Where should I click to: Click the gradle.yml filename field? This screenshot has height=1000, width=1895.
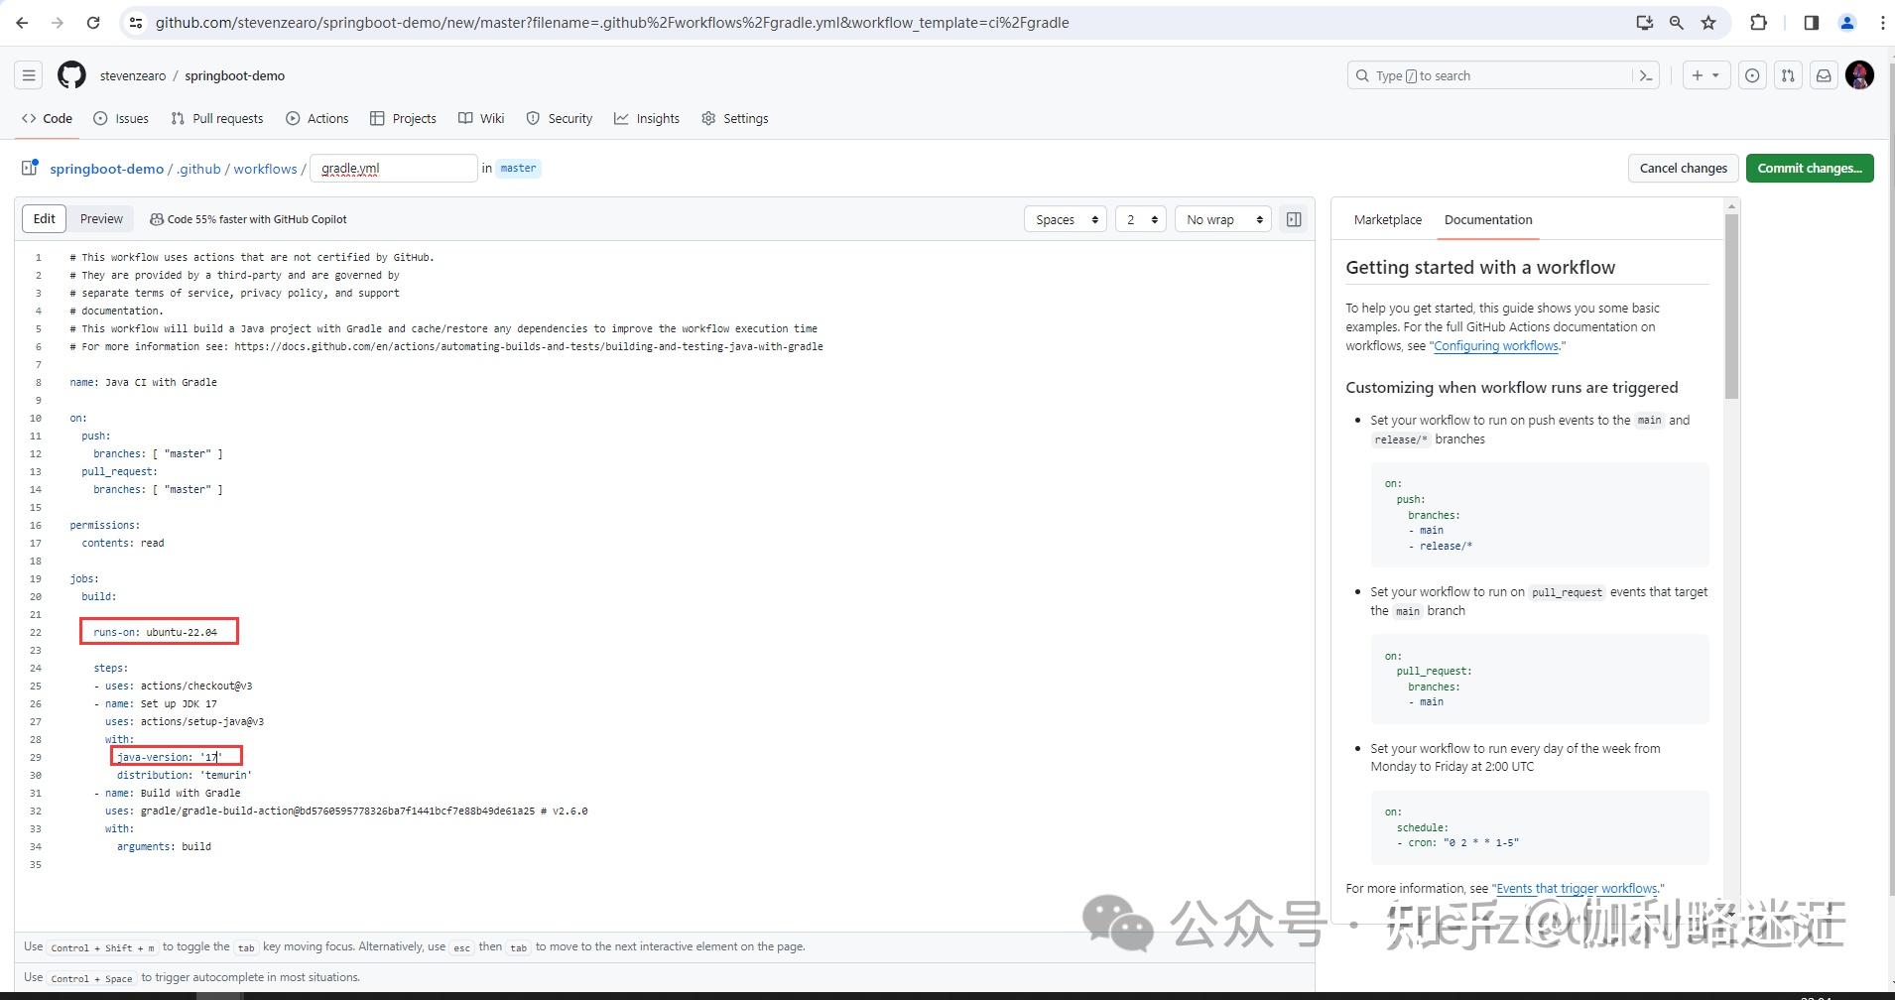pyautogui.click(x=393, y=168)
